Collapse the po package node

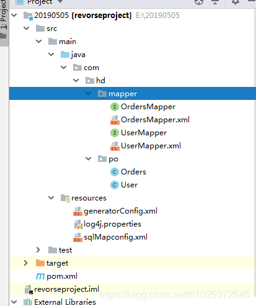[x=89, y=159]
